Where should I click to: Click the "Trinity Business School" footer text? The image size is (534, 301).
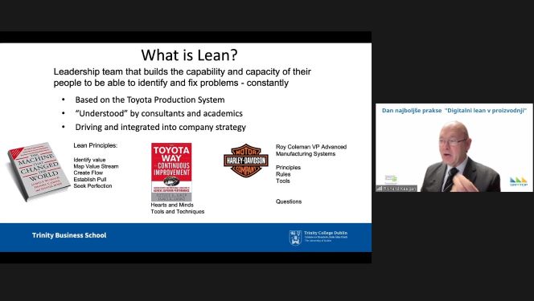coord(69,235)
